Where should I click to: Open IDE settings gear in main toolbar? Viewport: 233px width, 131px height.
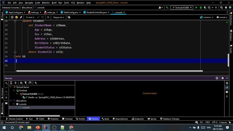click(x=226, y=8)
